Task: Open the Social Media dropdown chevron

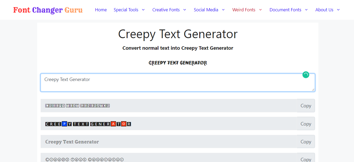Action: click(x=223, y=10)
